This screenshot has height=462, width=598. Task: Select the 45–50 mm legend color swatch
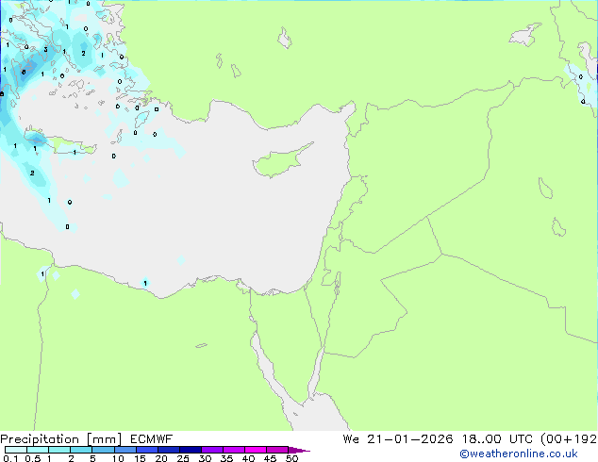[277, 450]
